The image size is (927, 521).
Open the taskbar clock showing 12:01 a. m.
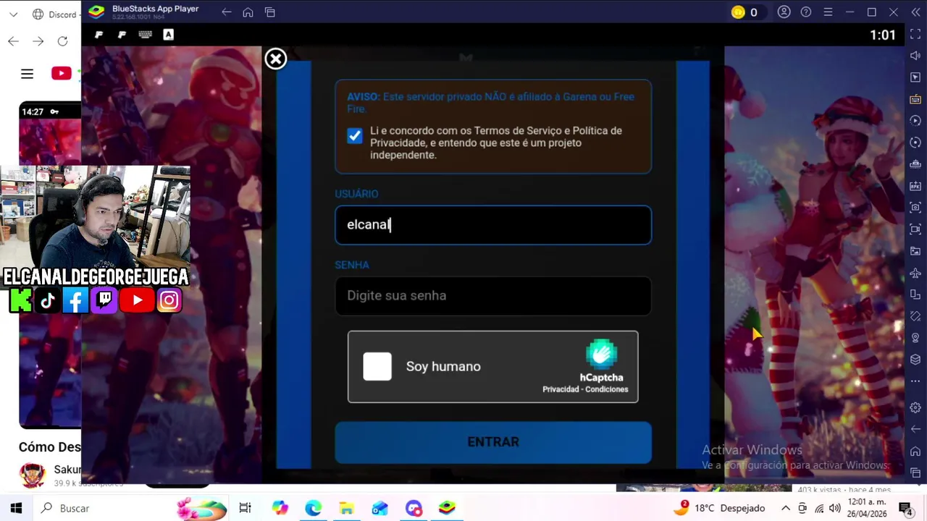click(x=867, y=508)
